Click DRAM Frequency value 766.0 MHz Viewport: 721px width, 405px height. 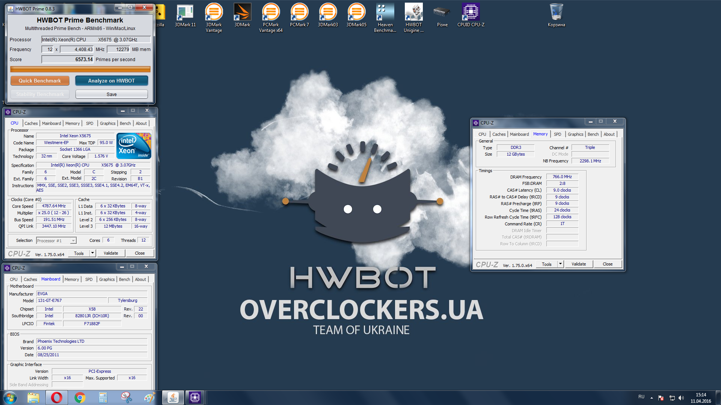pyautogui.click(x=562, y=177)
